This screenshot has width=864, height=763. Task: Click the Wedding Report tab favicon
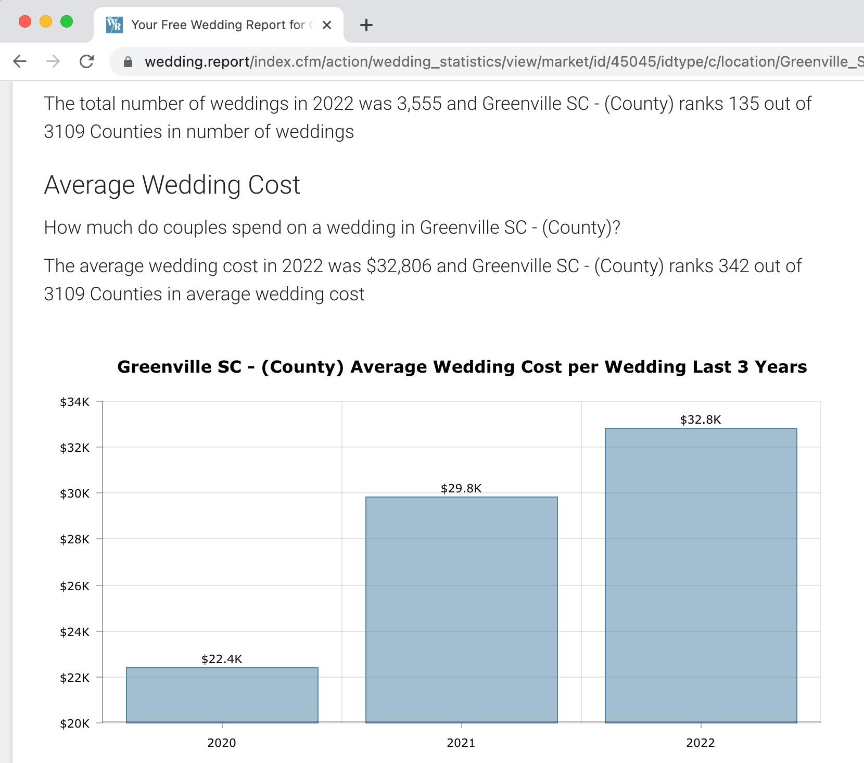114,25
